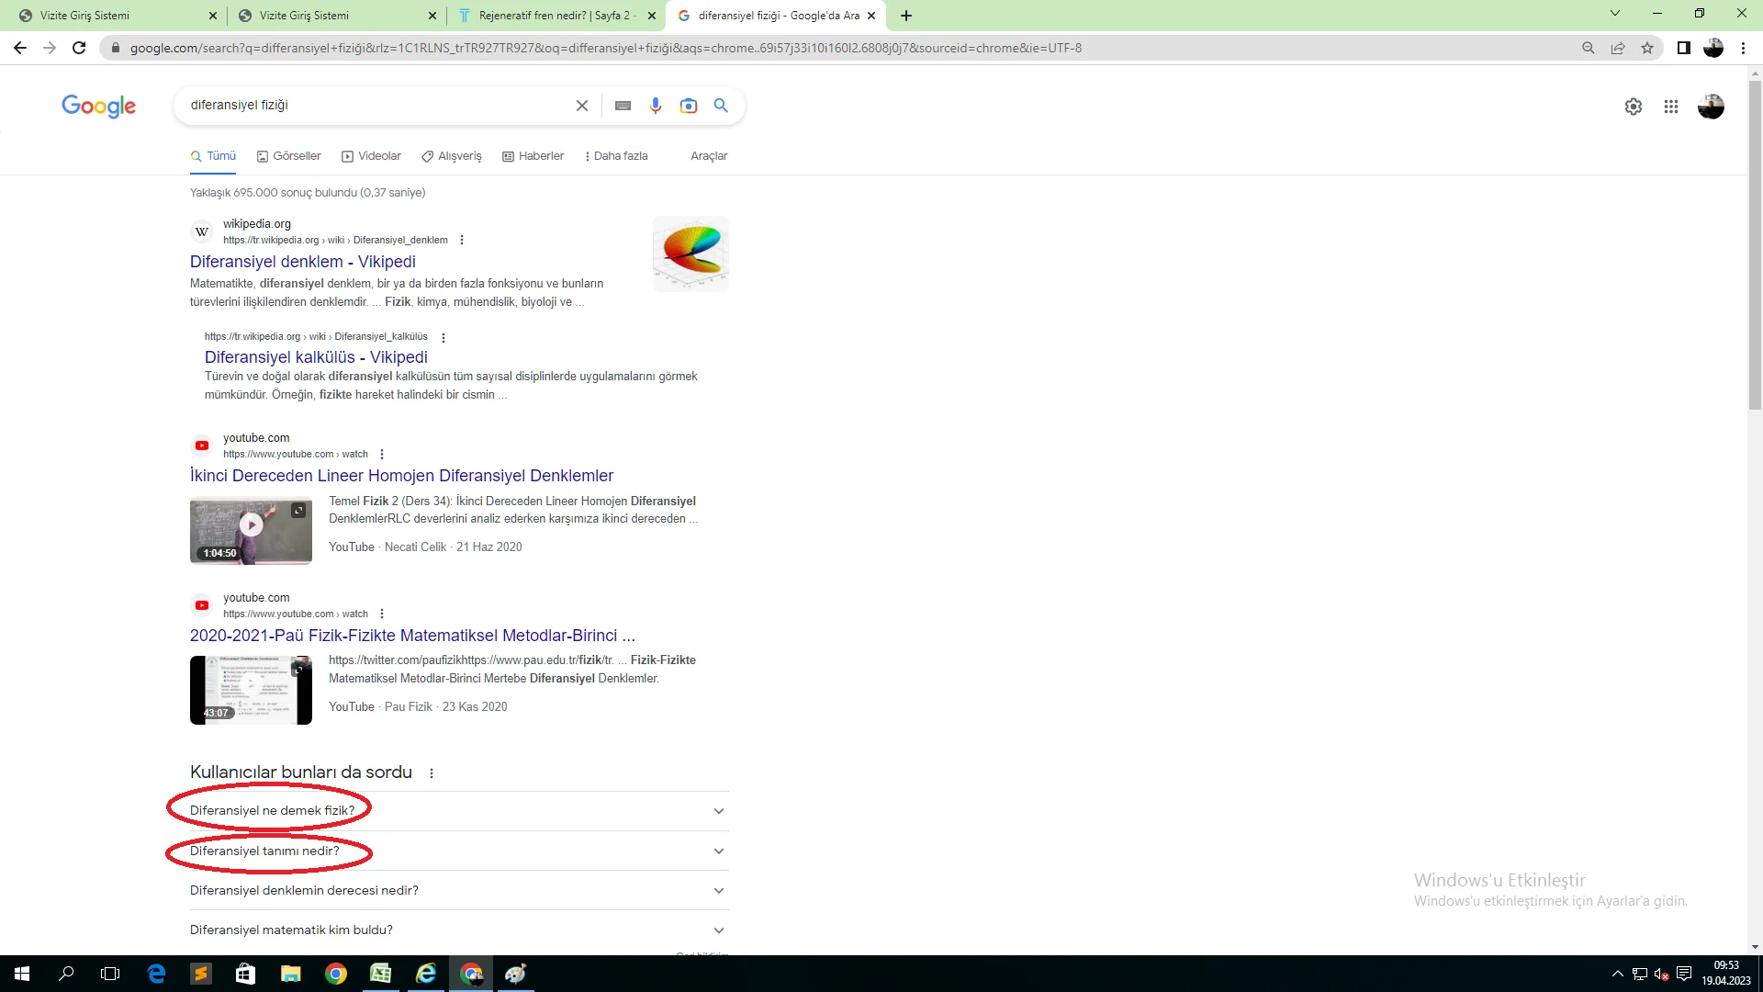This screenshot has width=1763, height=992.
Task: Open Google settings gear icon
Action: (1633, 107)
